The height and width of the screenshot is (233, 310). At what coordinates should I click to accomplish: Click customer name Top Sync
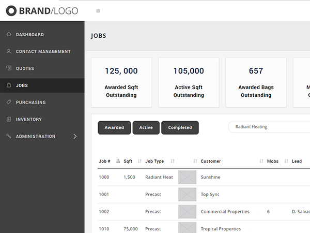click(x=210, y=194)
